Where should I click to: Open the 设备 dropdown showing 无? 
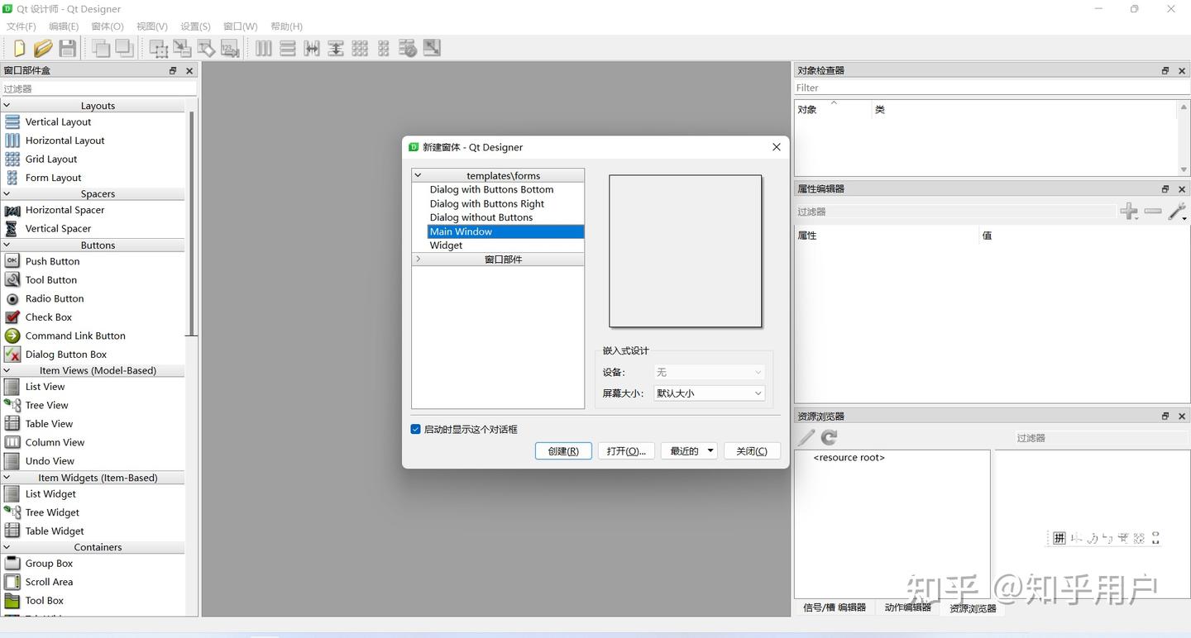tap(708, 372)
